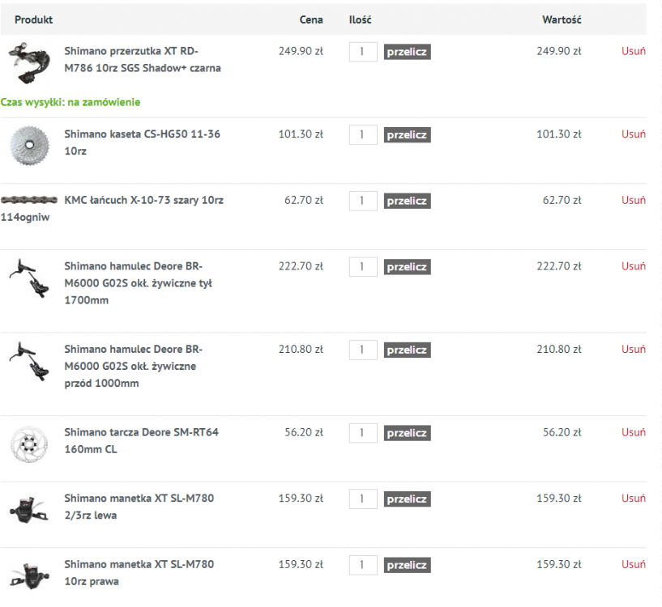662x607 pixels.
Task: Click przelicz next to the KMC chain
Action: click(407, 201)
